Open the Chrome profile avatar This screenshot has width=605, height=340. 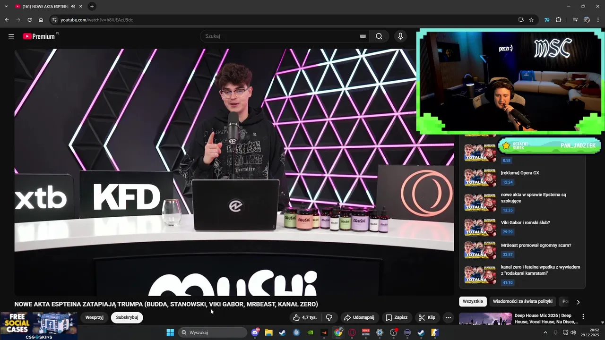tap(587, 20)
